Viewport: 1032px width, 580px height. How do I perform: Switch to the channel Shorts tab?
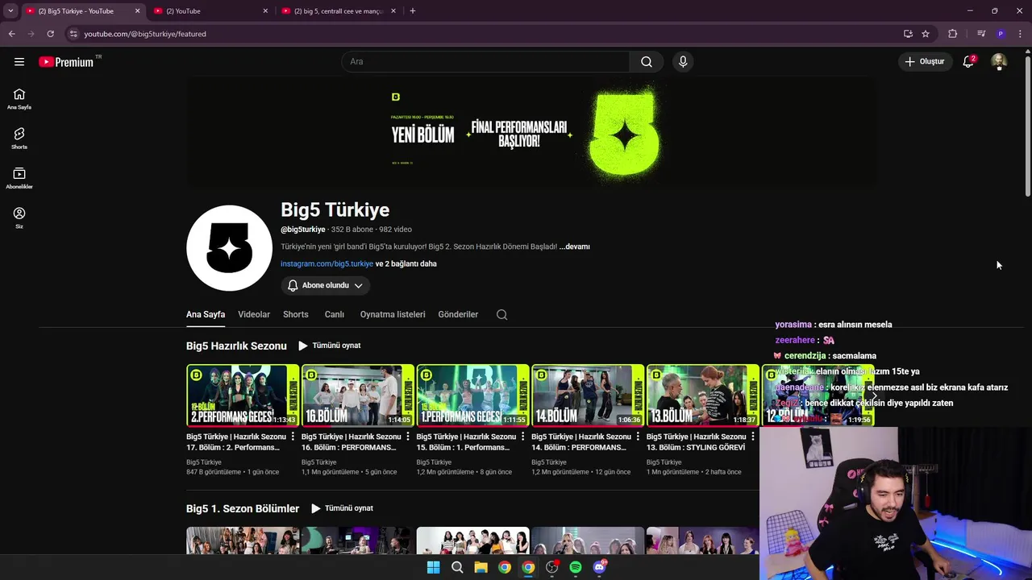[x=296, y=314]
